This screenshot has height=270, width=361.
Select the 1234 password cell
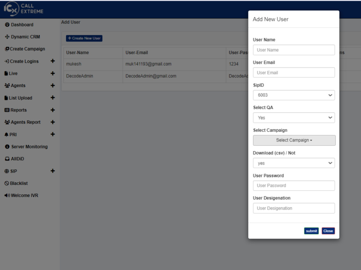point(237,64)
